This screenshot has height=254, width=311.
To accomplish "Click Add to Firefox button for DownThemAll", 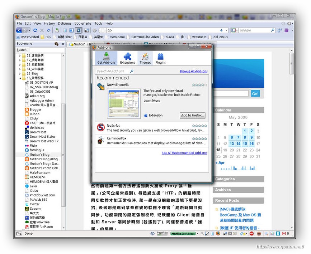I will click(x=192, y=115).
